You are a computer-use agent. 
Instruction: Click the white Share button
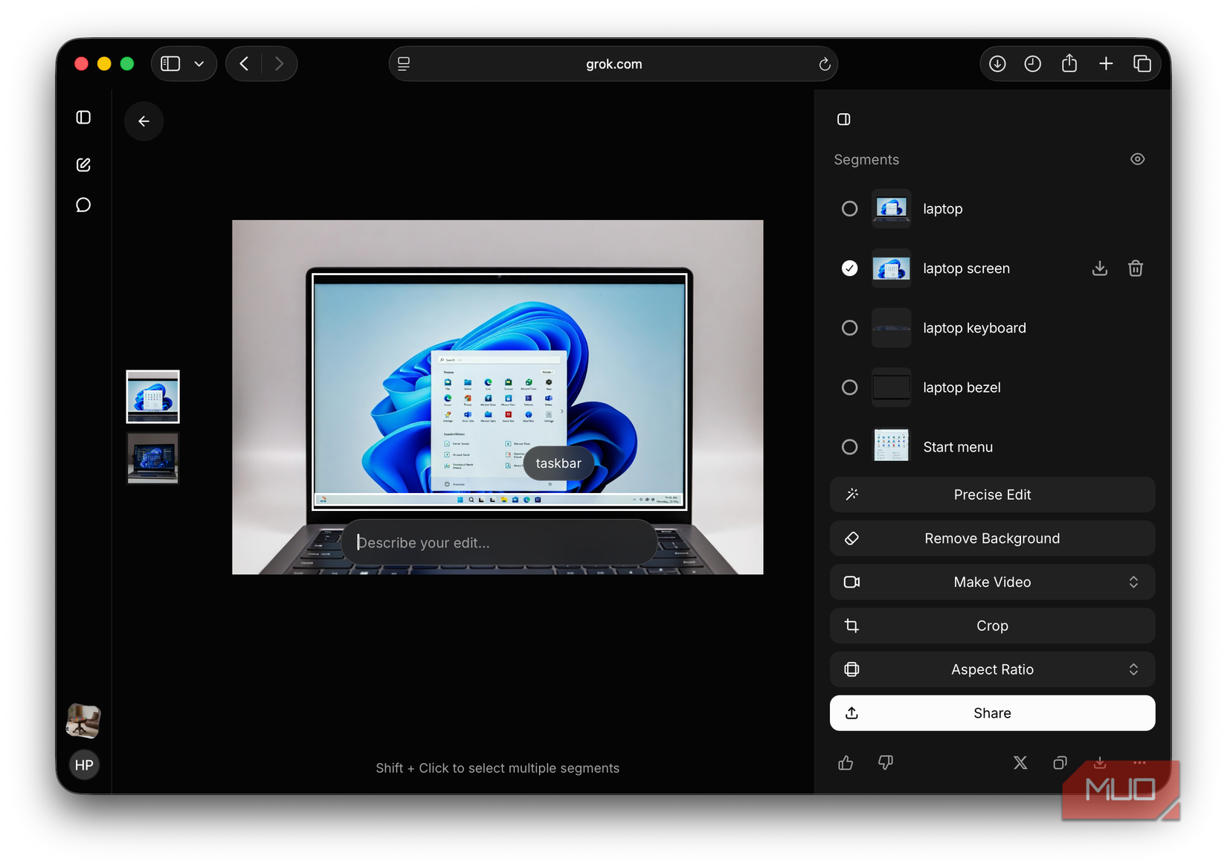pos(992,713)
